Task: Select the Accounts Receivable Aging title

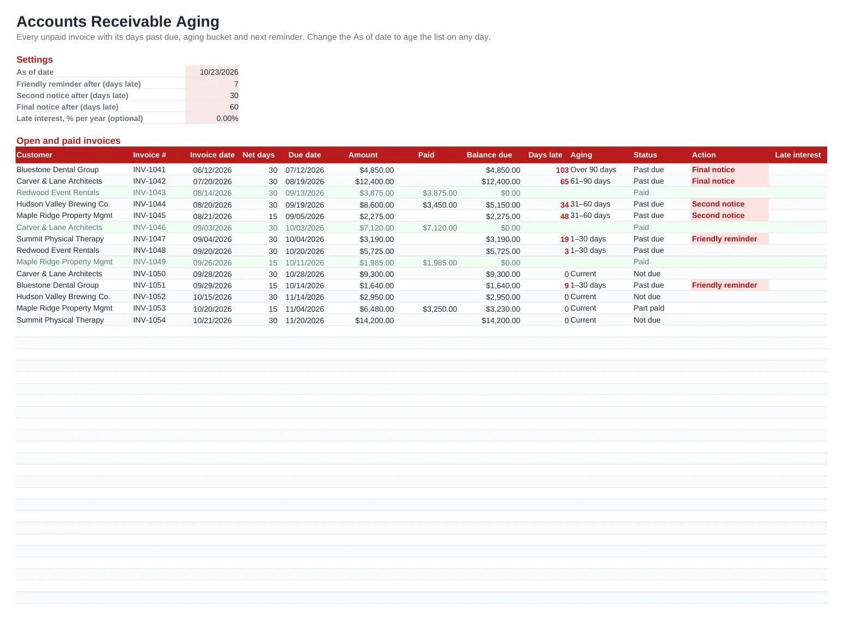Action: coord(118,21)
